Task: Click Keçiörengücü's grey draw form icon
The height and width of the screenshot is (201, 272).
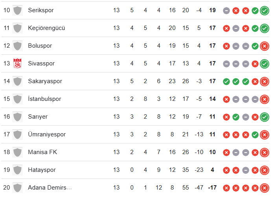Action: tap(236, 28)
